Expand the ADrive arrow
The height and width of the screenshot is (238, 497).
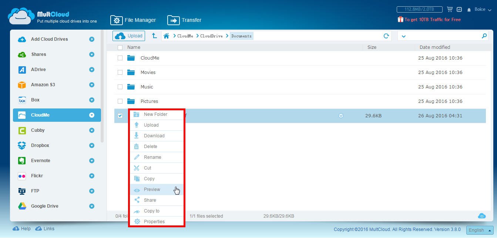[x=92, y=70]
